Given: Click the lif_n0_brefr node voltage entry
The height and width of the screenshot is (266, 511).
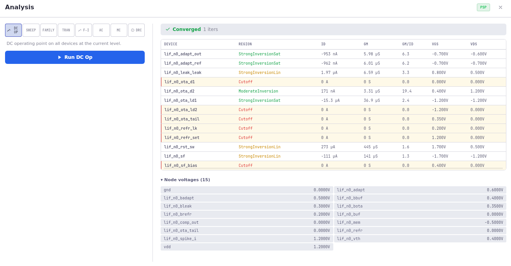Looking at the screenshot, I should (x=247, y=215).
